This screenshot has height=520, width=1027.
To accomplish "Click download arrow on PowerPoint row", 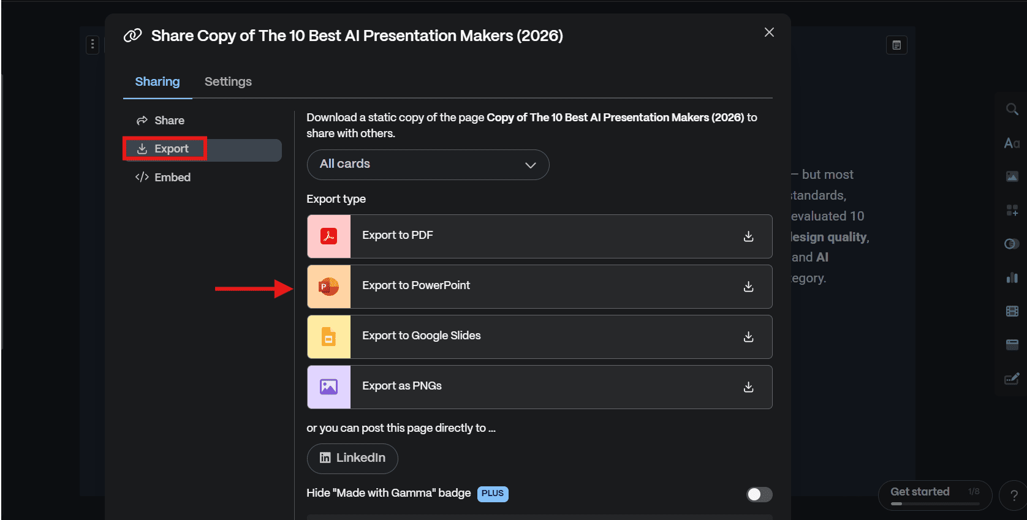I will point(748,287).
